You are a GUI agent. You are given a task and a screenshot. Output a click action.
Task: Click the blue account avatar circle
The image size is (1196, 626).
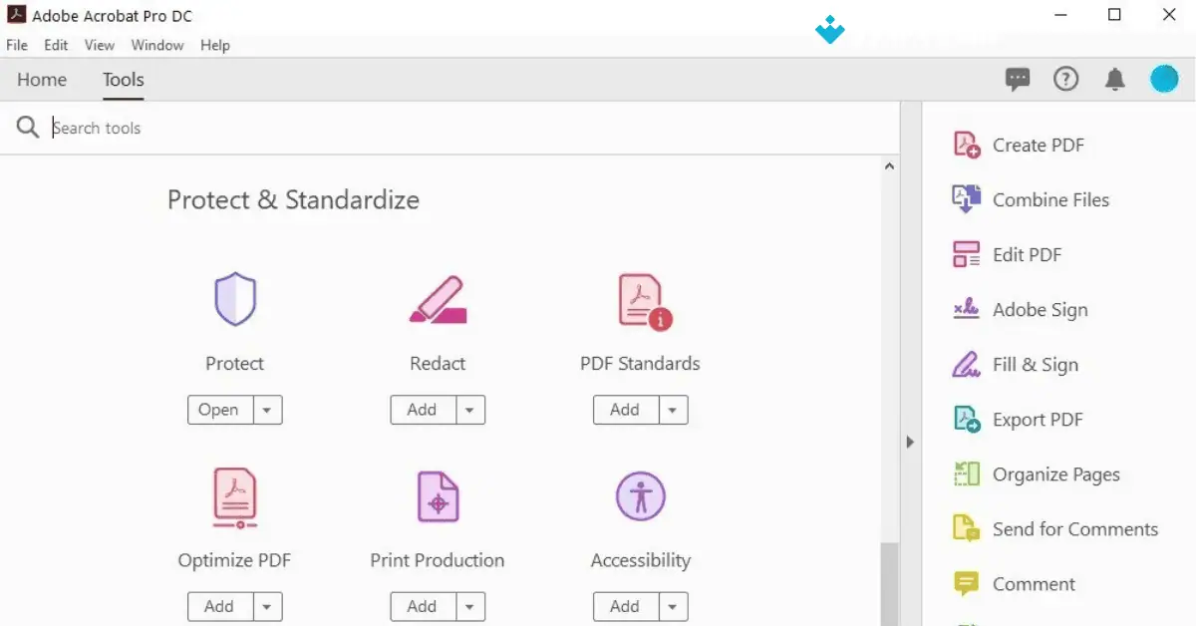[1164, 78]
